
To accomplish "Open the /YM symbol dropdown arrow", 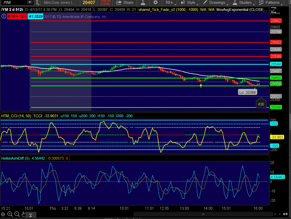I will pos(30,3).
